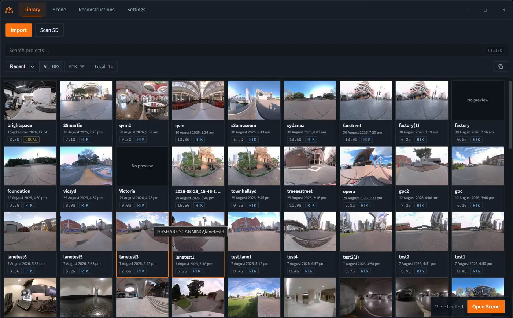513x318 pixels.
Task: Click the project name 'lanetest3'
Action: tap(129, 257)
